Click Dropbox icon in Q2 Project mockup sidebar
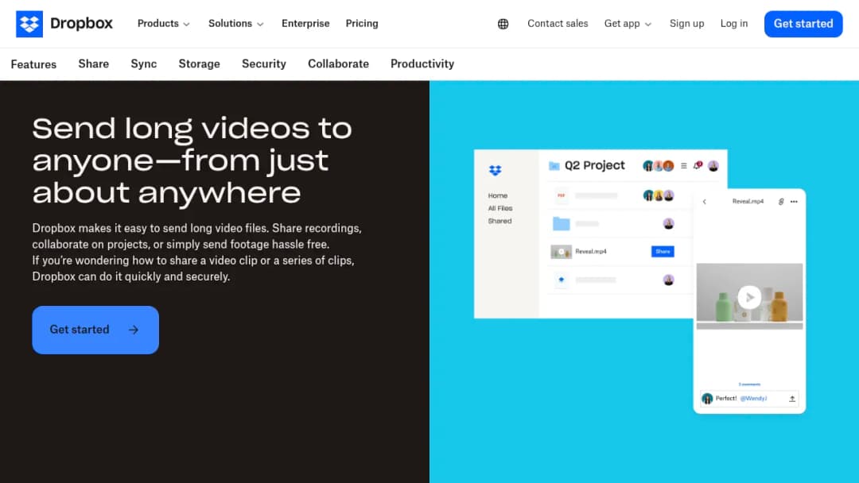Image resolution: width=859 pixels, height=483 pixels. (495, 171)
